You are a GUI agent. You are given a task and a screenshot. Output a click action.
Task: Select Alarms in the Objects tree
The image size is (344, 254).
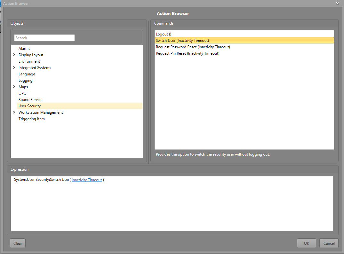tap(24, 49)
